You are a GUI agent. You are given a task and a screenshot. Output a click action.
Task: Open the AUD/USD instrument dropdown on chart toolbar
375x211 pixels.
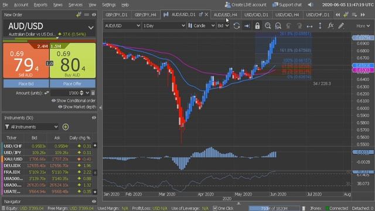122,26
